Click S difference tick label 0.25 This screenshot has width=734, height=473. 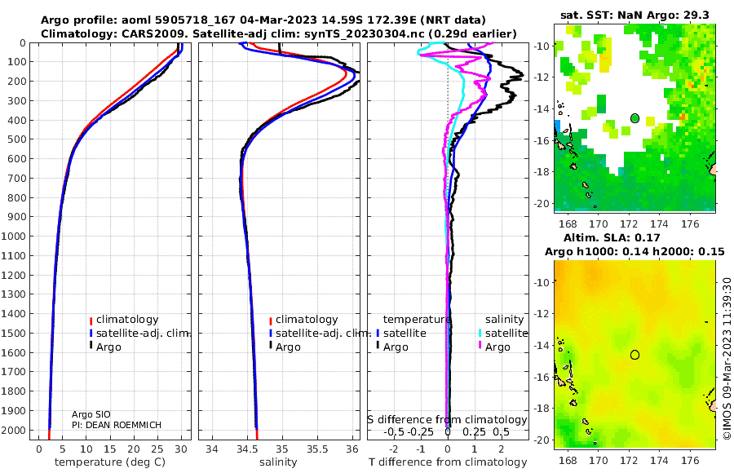click(474, 431)
